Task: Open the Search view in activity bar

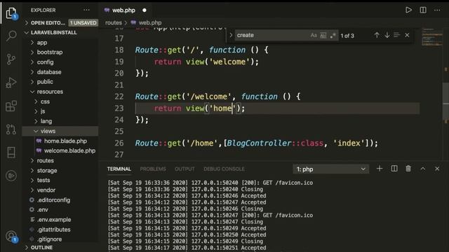Action: click(x=11, y=36)
